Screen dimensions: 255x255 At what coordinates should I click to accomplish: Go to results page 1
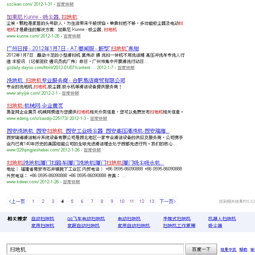tap(33, 201)
